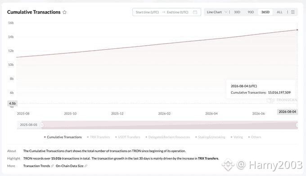306x176 pixels.
Task: Click the End time (UTC) field
Action: [x=178, y=12]
